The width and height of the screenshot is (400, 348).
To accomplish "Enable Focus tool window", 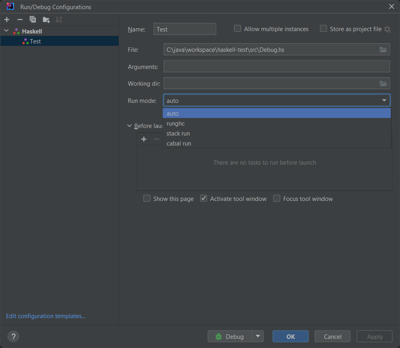I will click(277, 198).
